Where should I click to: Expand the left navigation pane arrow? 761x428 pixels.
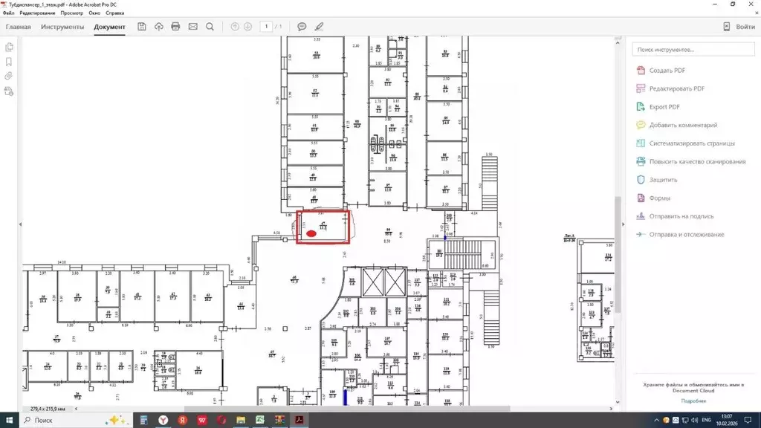(x=20, y=224)
